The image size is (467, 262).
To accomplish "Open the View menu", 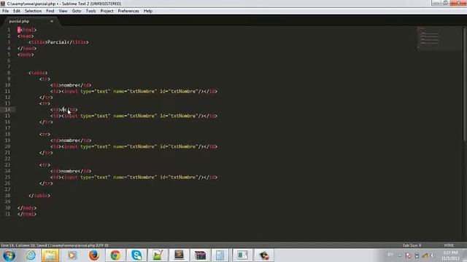I will (63, 11).
